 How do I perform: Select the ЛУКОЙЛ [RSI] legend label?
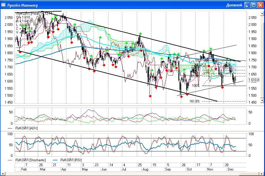pos(71,160)
